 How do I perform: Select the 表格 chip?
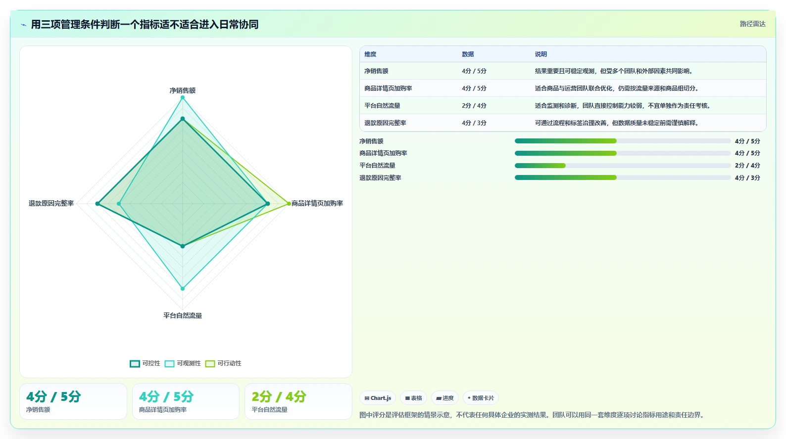click(x=414, y=398)
